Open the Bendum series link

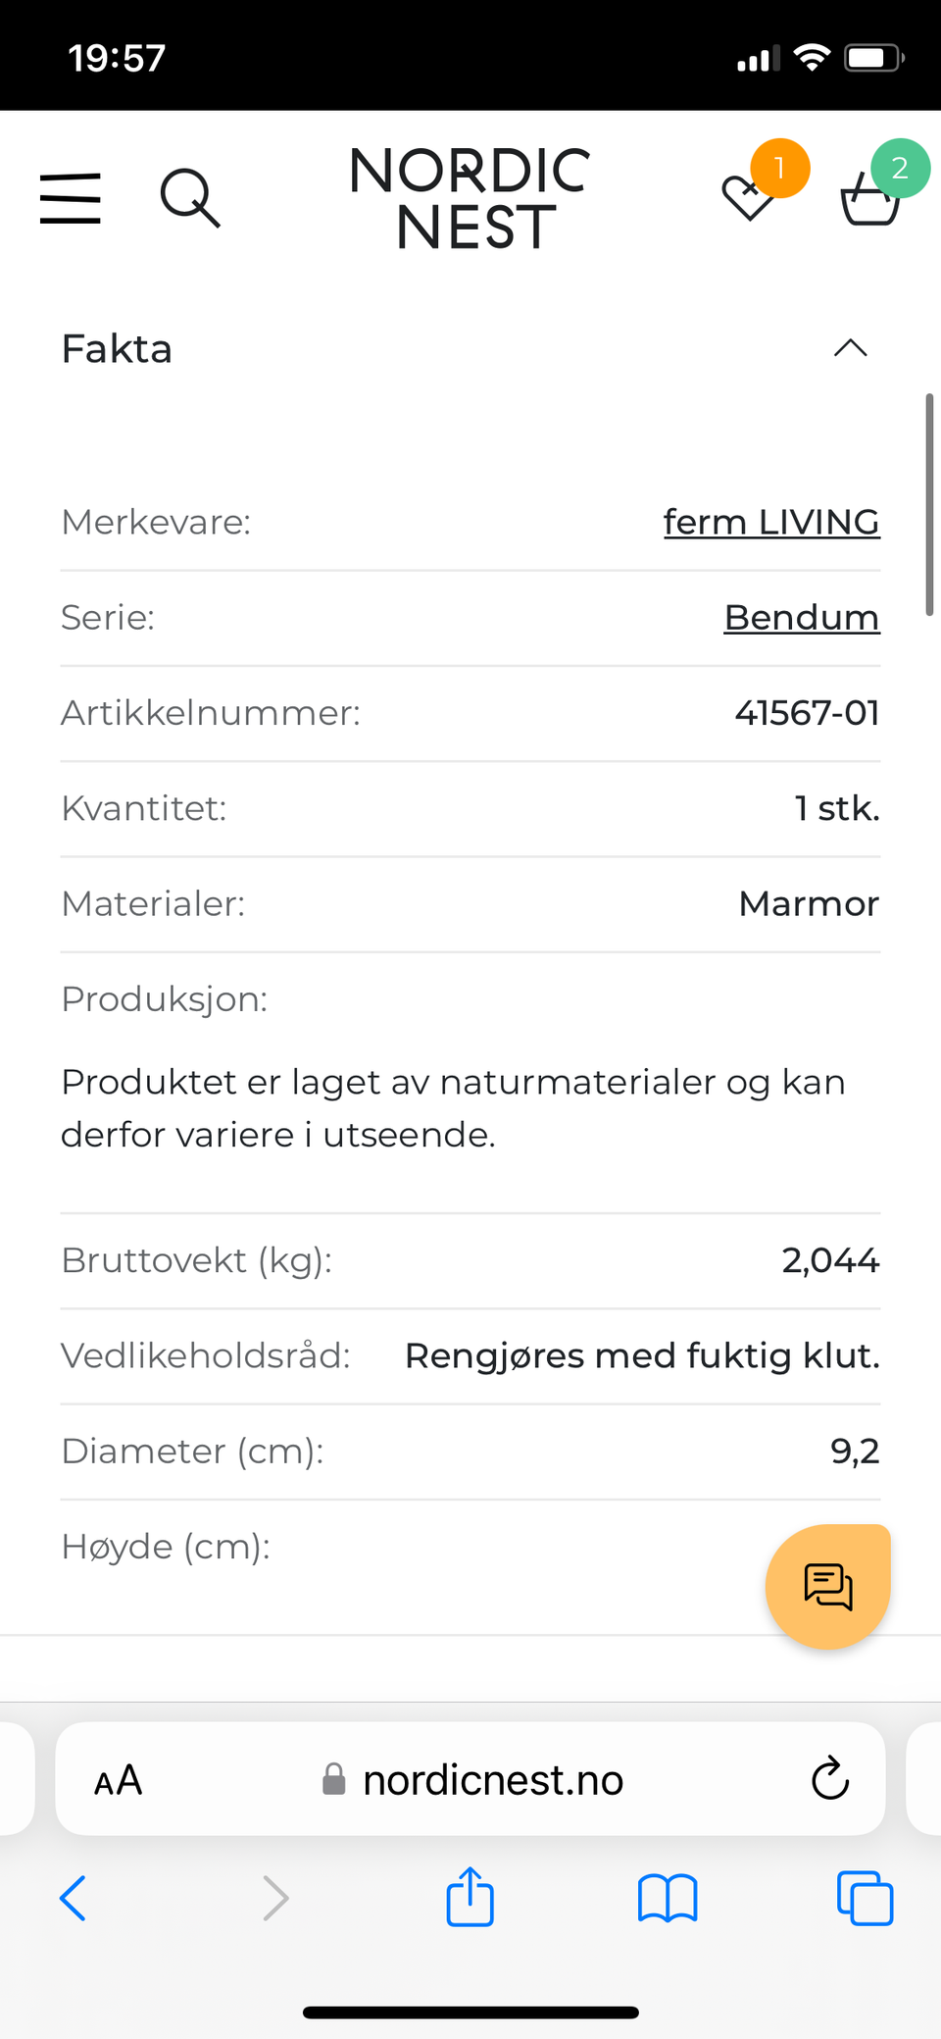pos(801,618)
